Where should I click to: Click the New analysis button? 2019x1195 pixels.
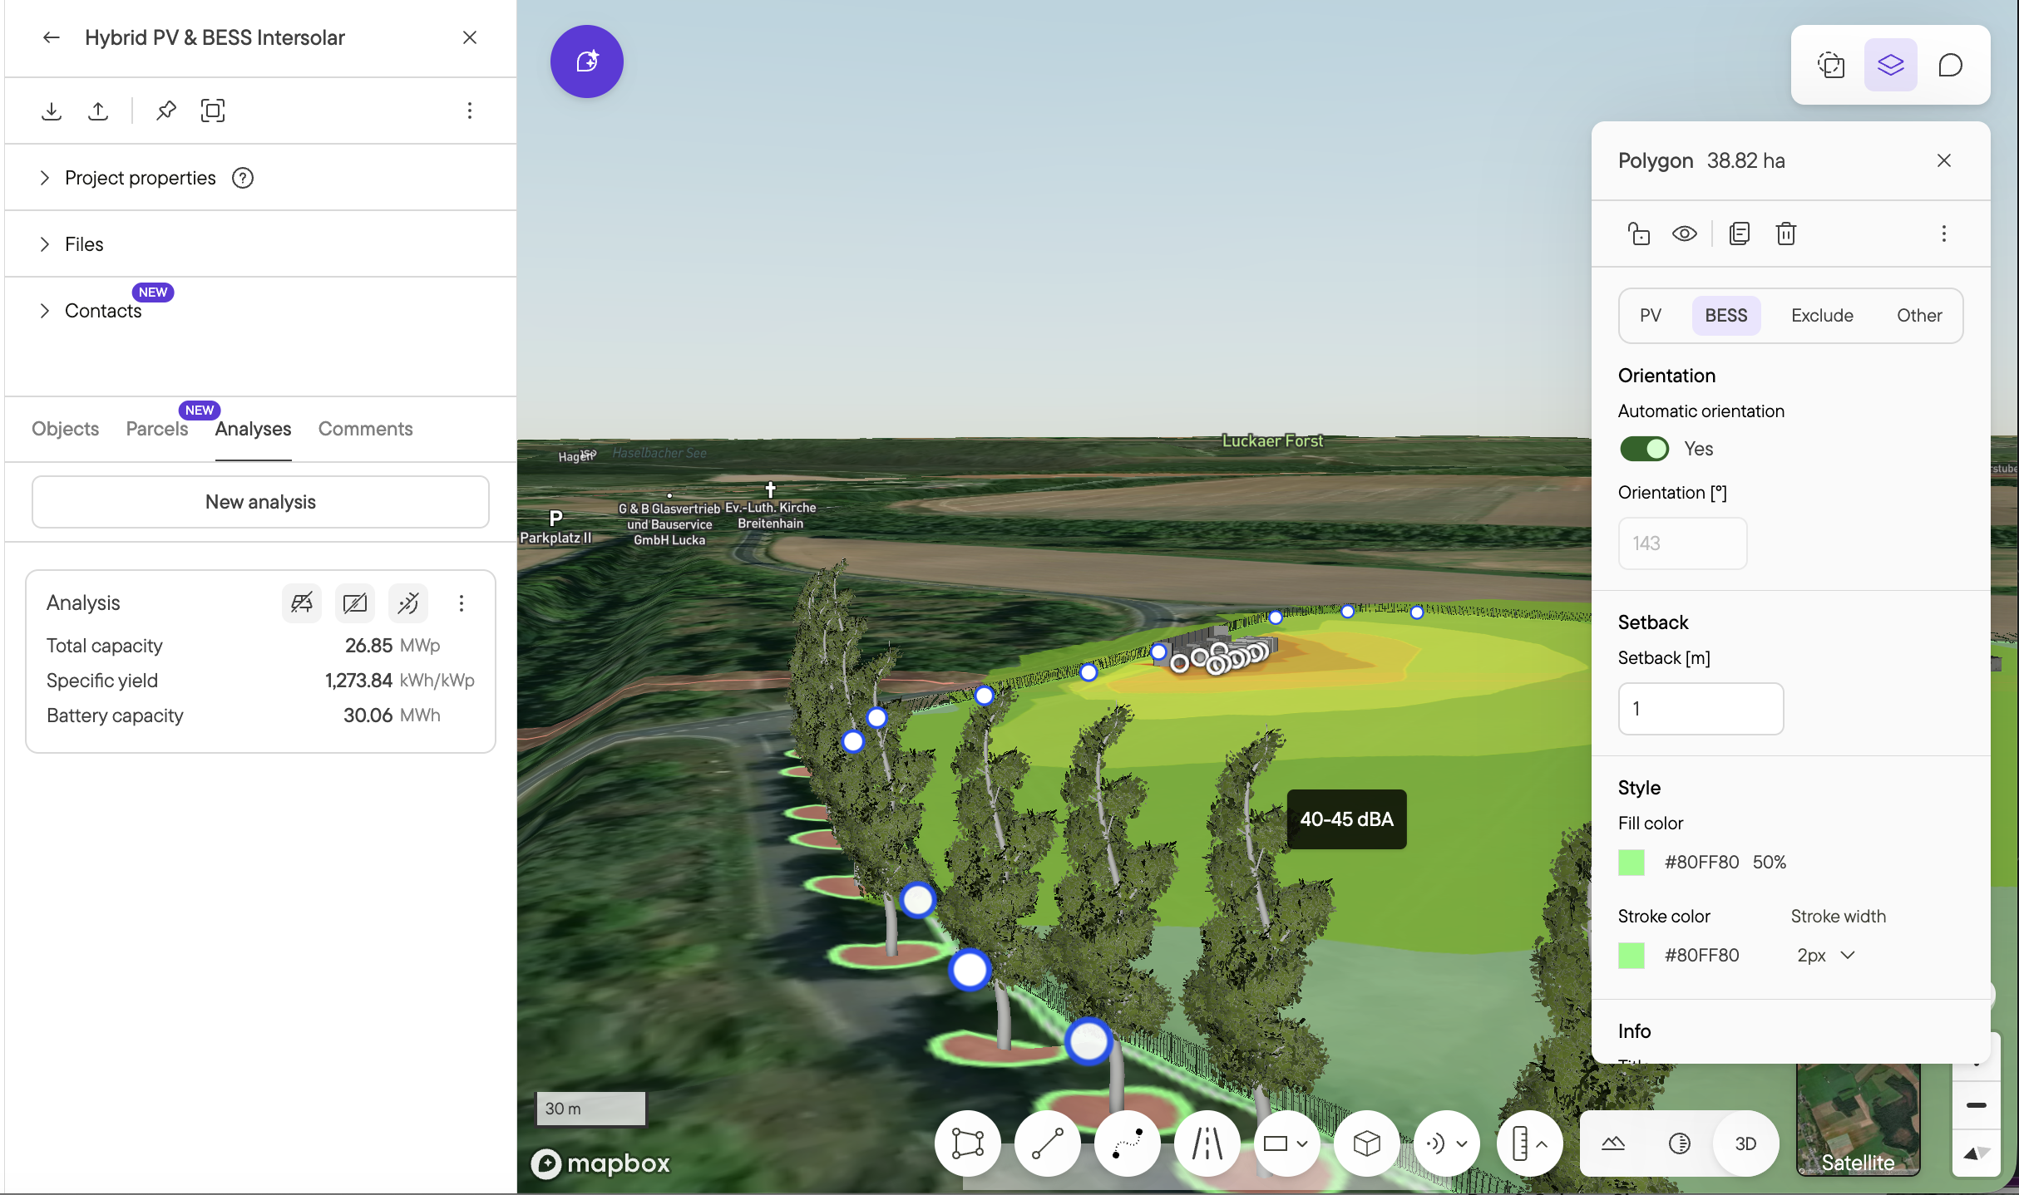260,502
